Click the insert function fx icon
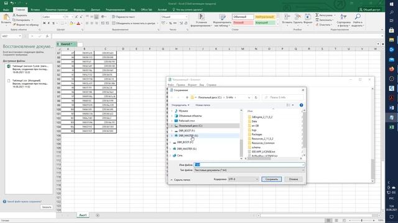The height and width of the screenshot is (223, 398). click(x=47, y=36)
